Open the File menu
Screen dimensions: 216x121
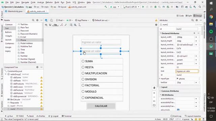(7, 2)
